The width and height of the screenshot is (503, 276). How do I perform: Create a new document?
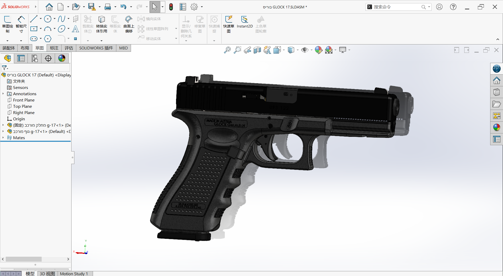pos(61,7)
